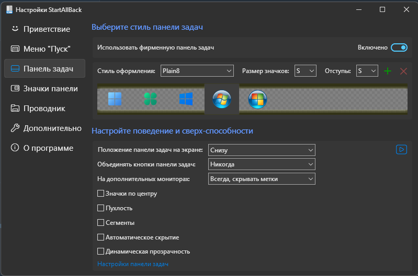Click the На дополнительных мониторах label
This screenshot has height=276, width=418.
143,179
